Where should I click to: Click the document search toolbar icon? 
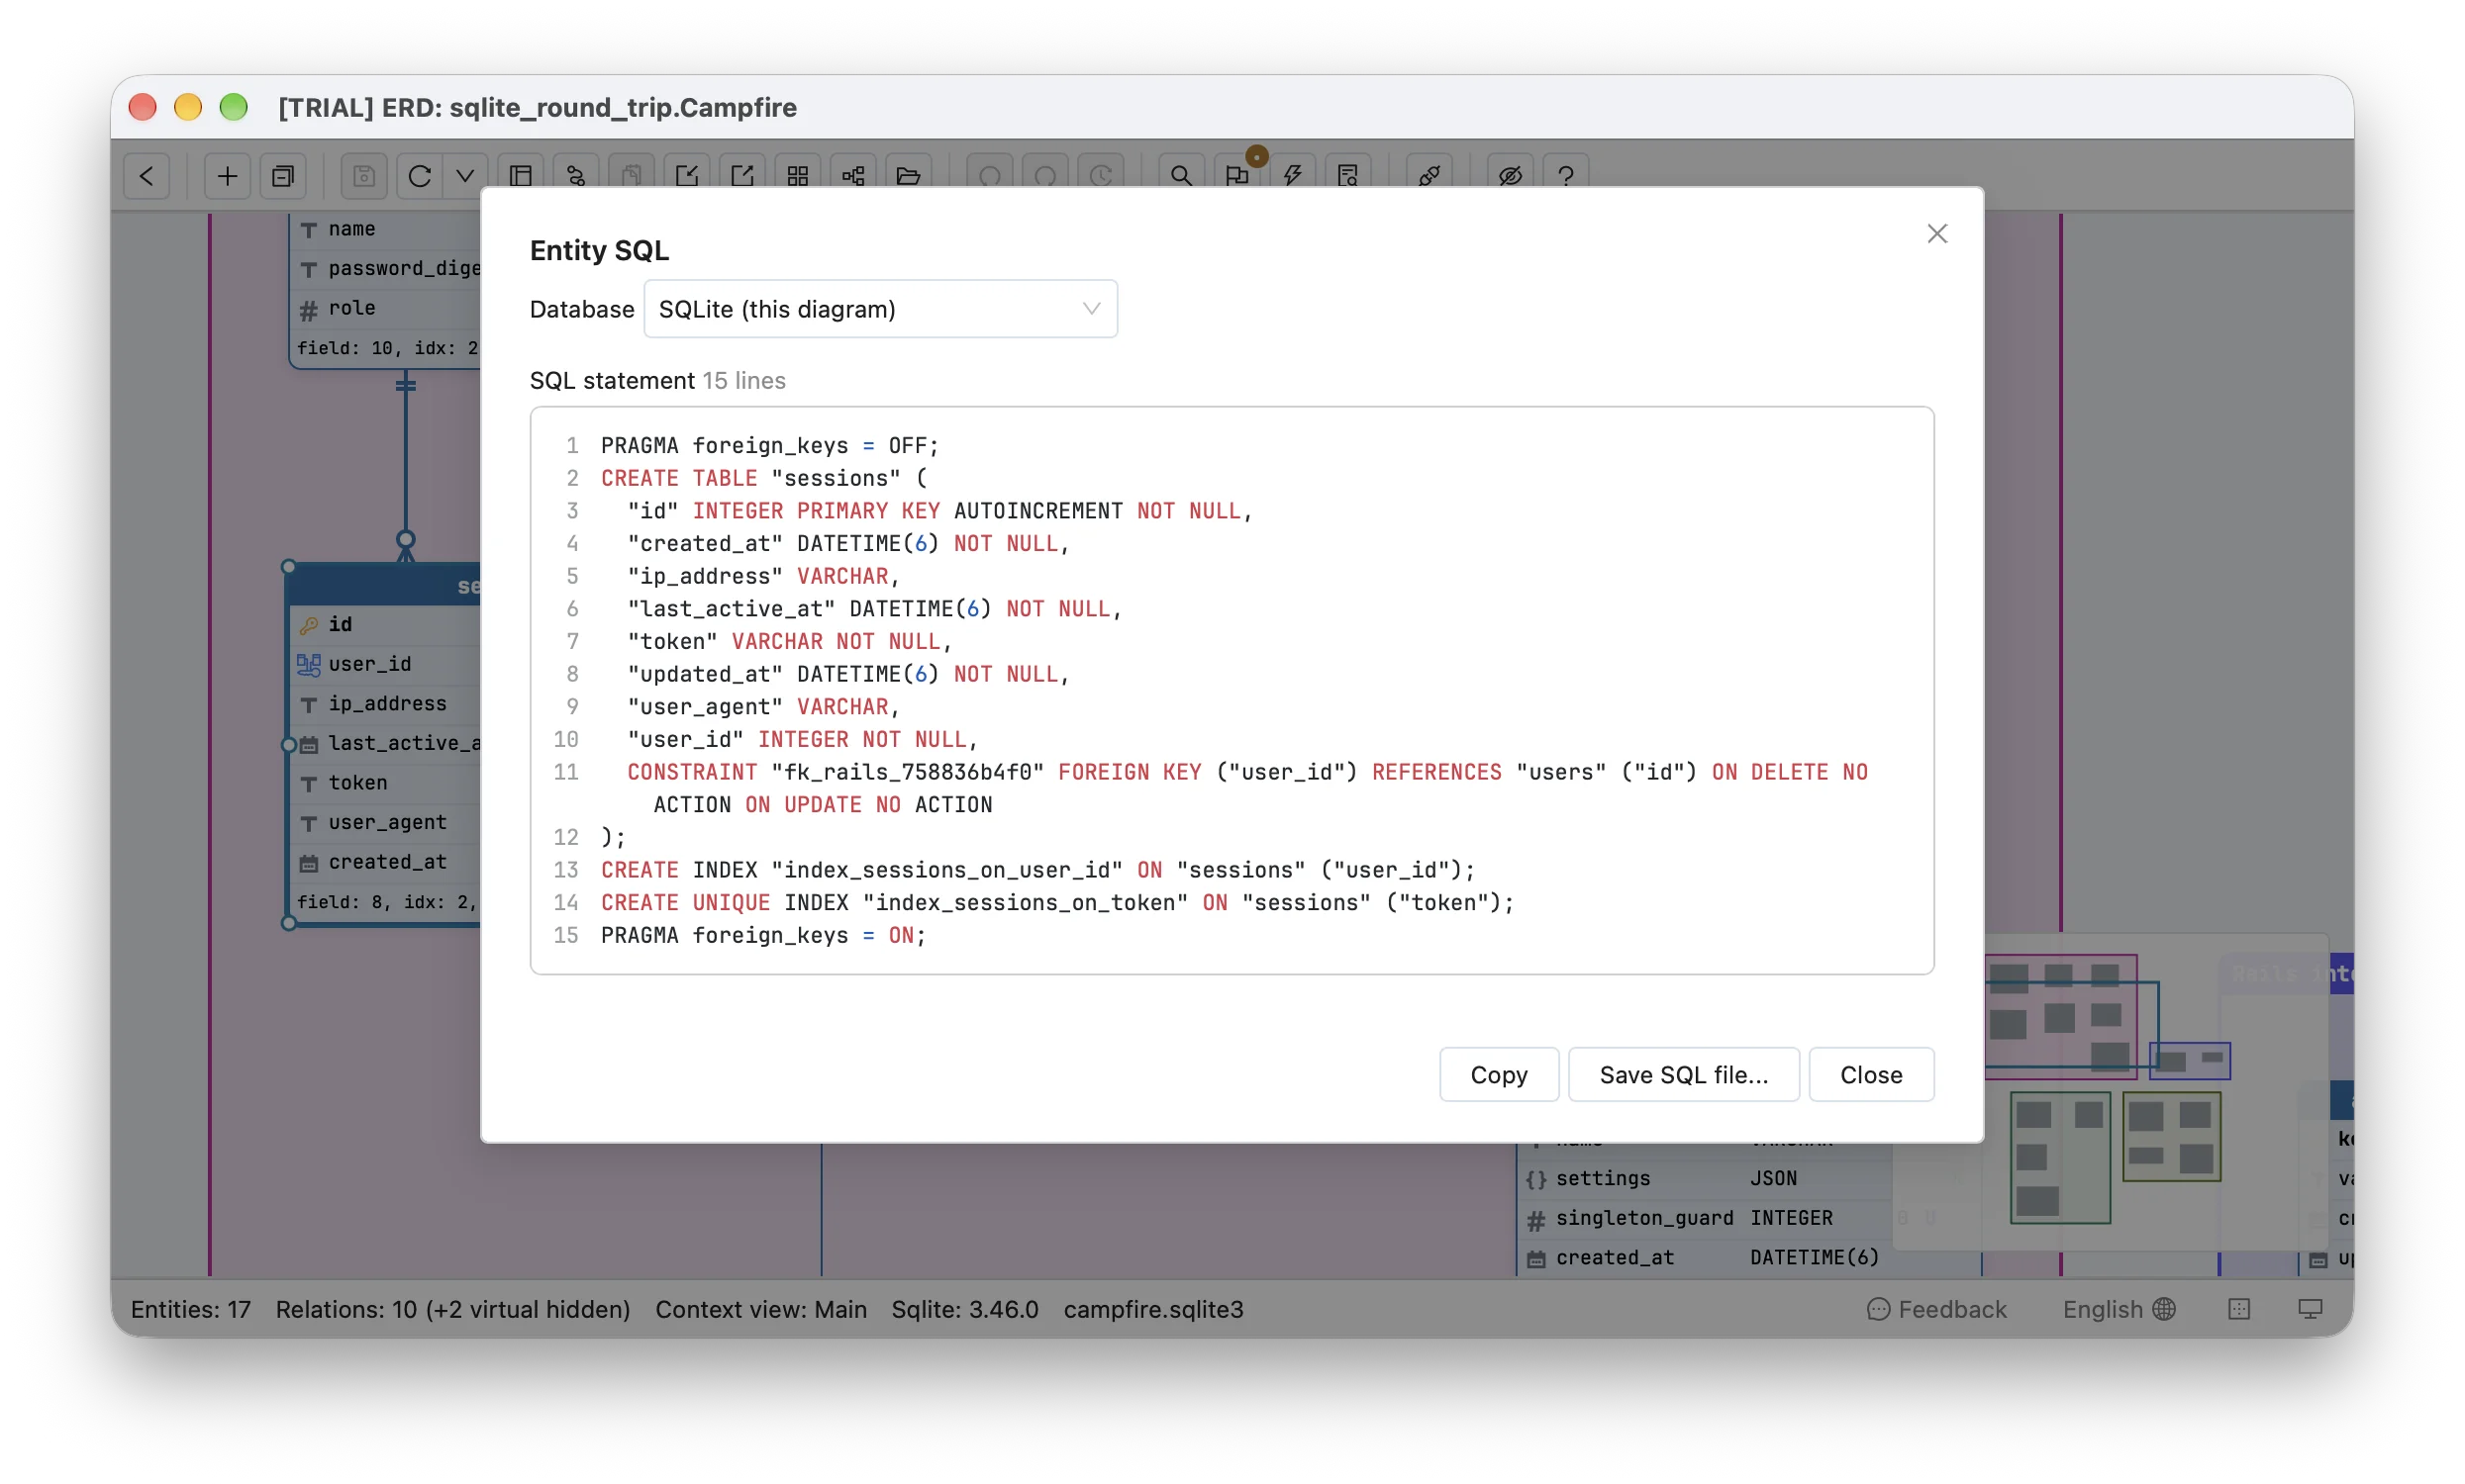1347,176
